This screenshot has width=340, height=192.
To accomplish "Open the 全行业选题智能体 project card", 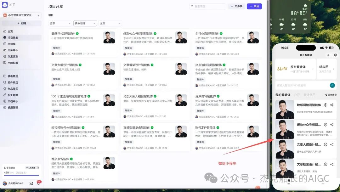I will (x=227, y=43).
